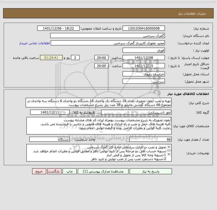The image size is (217, 210).
Task: Click the بازگشت back button
Action: click(x=54, y=171)
